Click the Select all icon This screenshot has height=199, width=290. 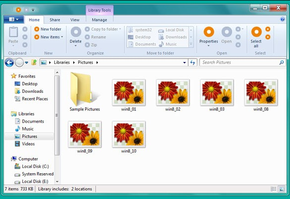(256, 32)
